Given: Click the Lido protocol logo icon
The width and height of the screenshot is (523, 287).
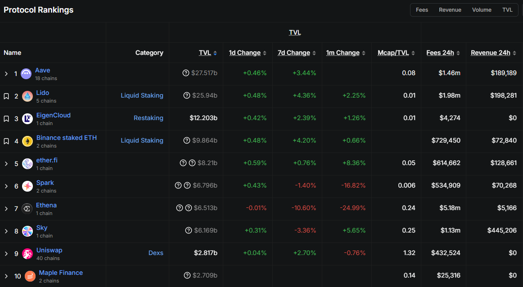Looking at the screenshot, I should point(27,96).
